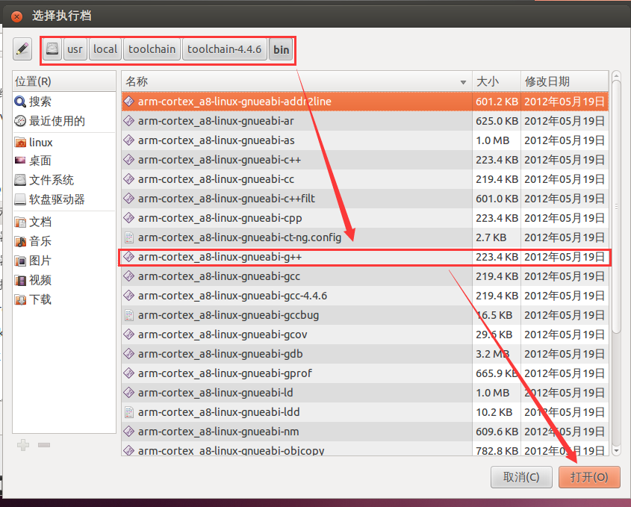Click executable icon of the nm file

(128, 432)
